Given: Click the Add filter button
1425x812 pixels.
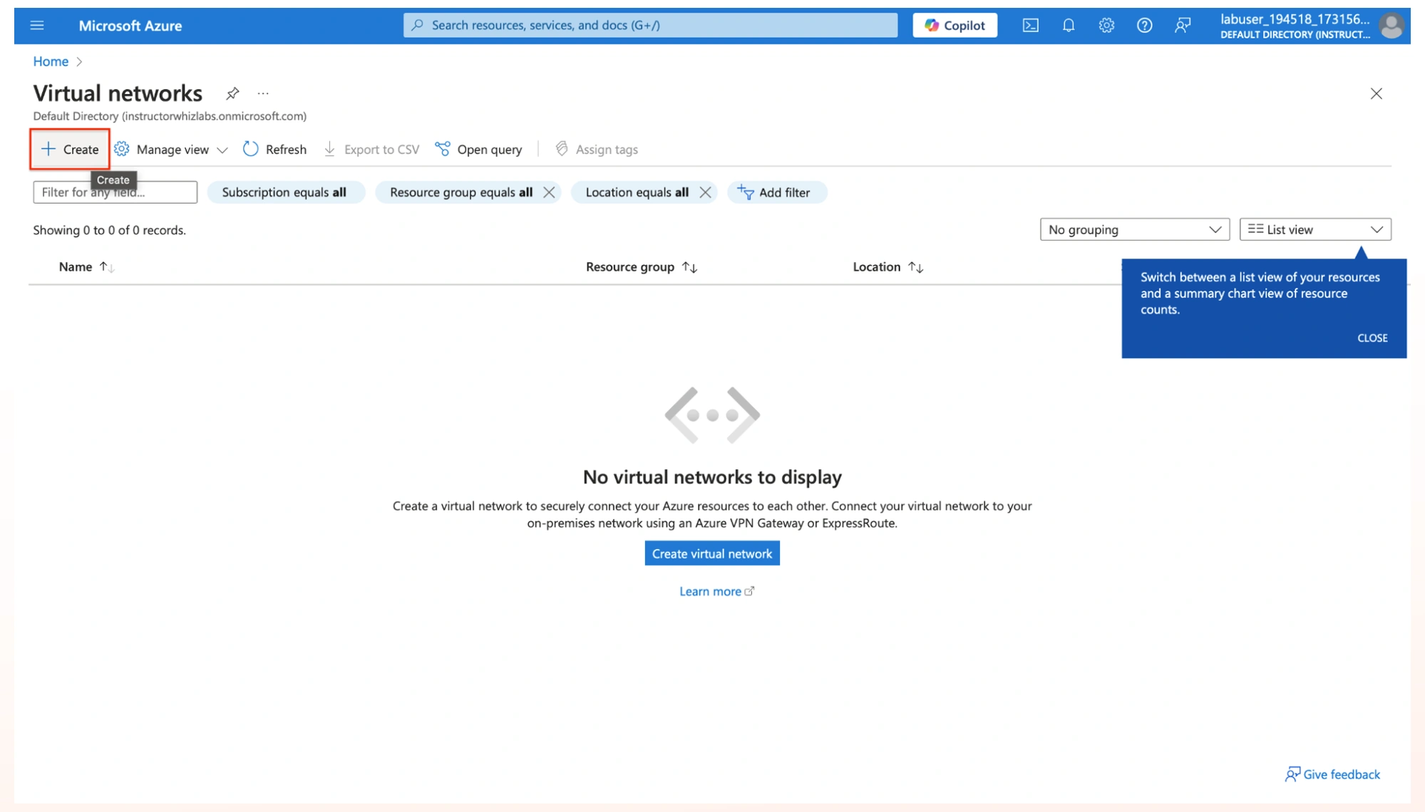Looking at the screenshot, I should 776,192.
